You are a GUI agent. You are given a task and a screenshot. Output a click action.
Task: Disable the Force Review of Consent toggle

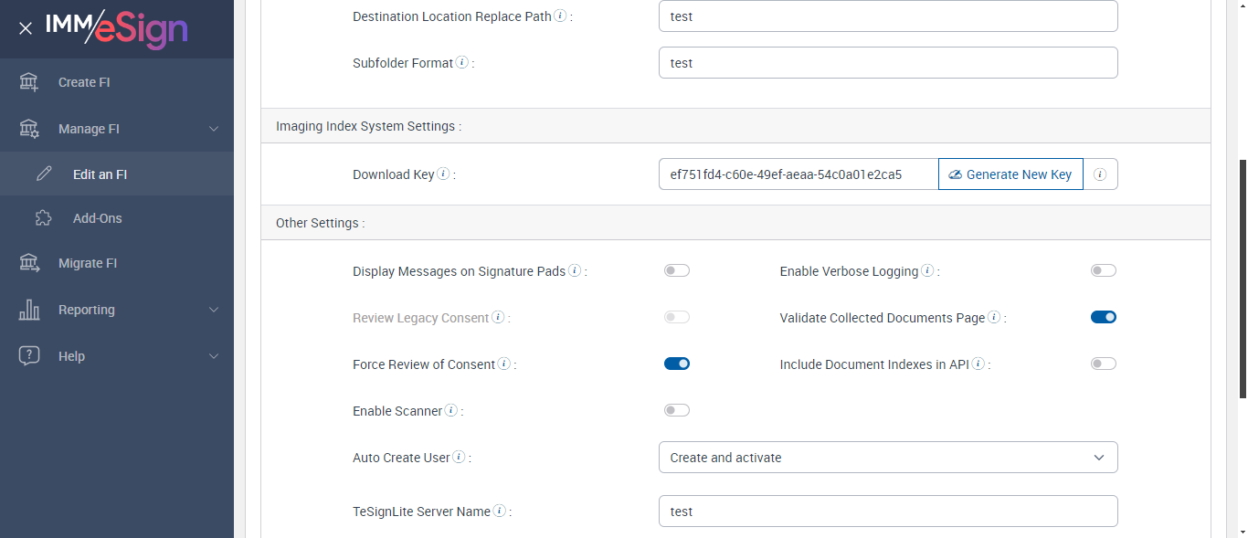pyautogui.click(x=677, y=364)
